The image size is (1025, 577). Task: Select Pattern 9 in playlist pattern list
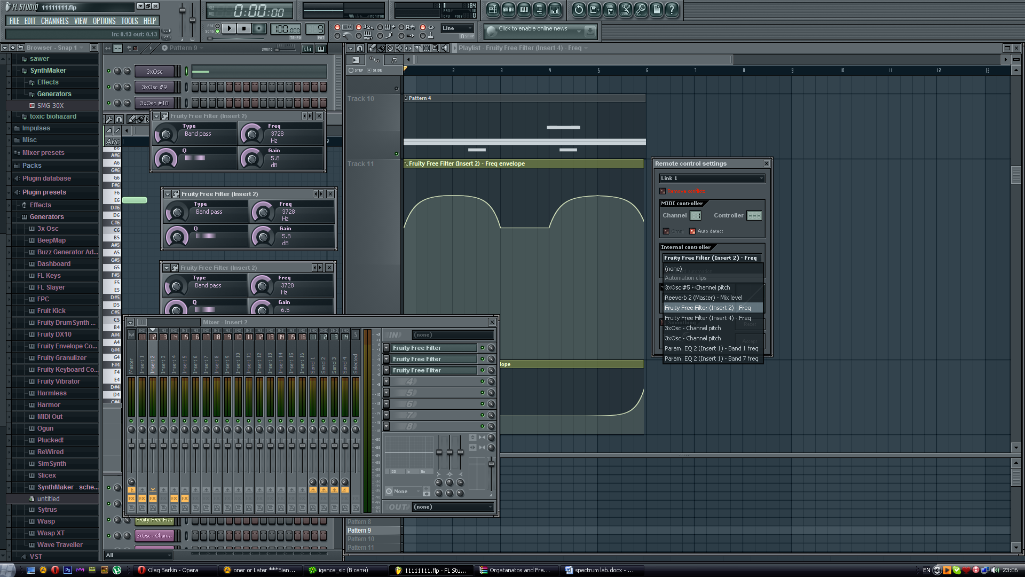coord(373,531)
